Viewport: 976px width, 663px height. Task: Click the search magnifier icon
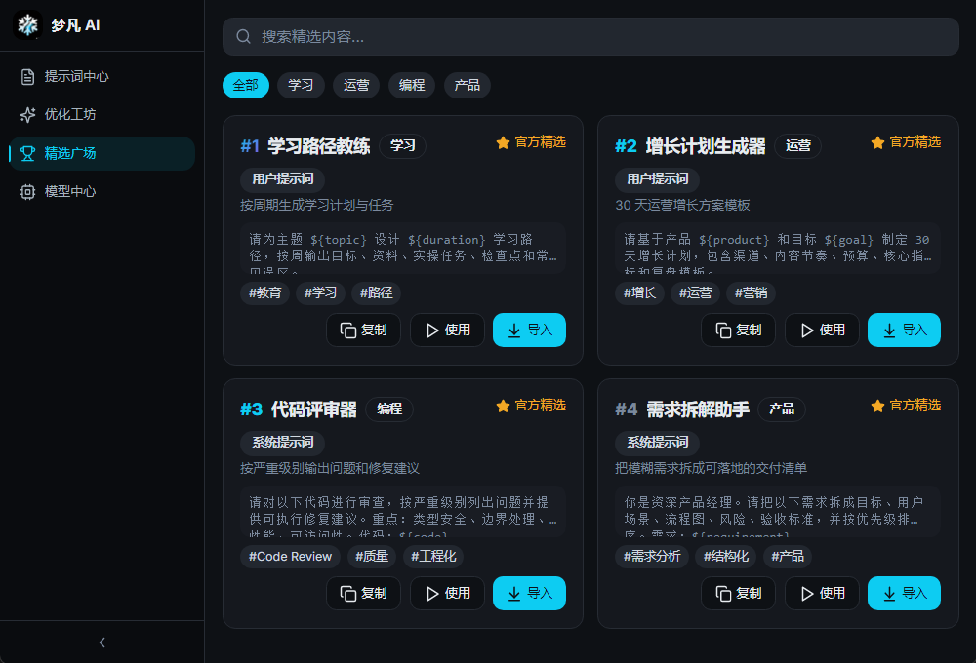click(244, 36)
